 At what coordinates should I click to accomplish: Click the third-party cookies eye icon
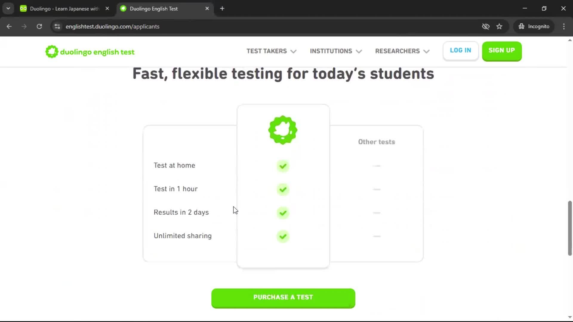[486, 27]
